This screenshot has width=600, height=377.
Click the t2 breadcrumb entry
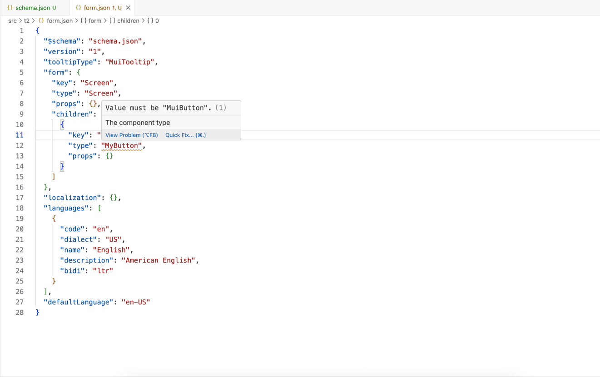tap(27, 20)
